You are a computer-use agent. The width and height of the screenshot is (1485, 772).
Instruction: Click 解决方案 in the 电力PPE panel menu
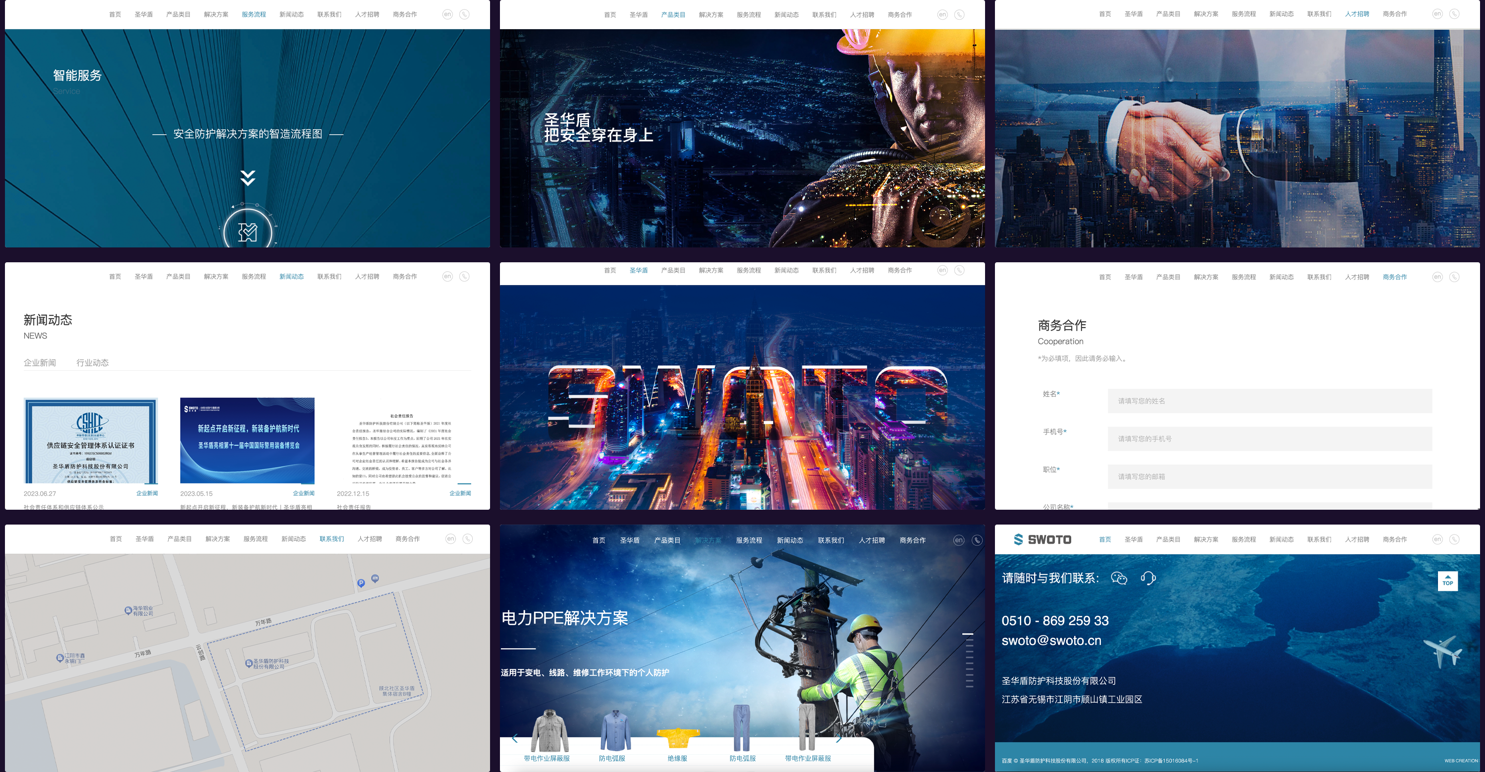707,540
